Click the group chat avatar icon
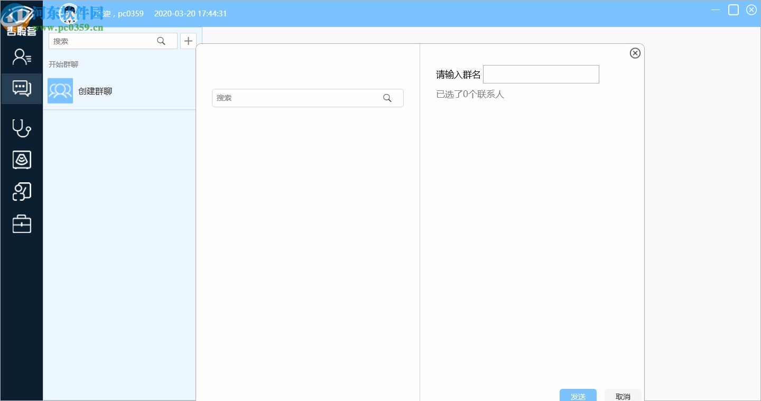 click(x=60, y=91)
